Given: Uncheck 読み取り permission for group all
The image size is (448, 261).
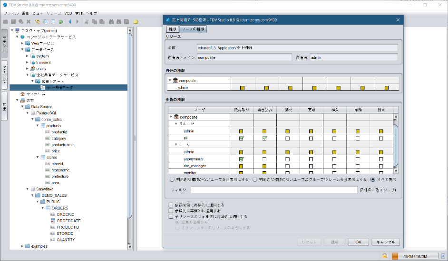Looking at the screenshot, I should pyautogui.click(x=241, y=138).
